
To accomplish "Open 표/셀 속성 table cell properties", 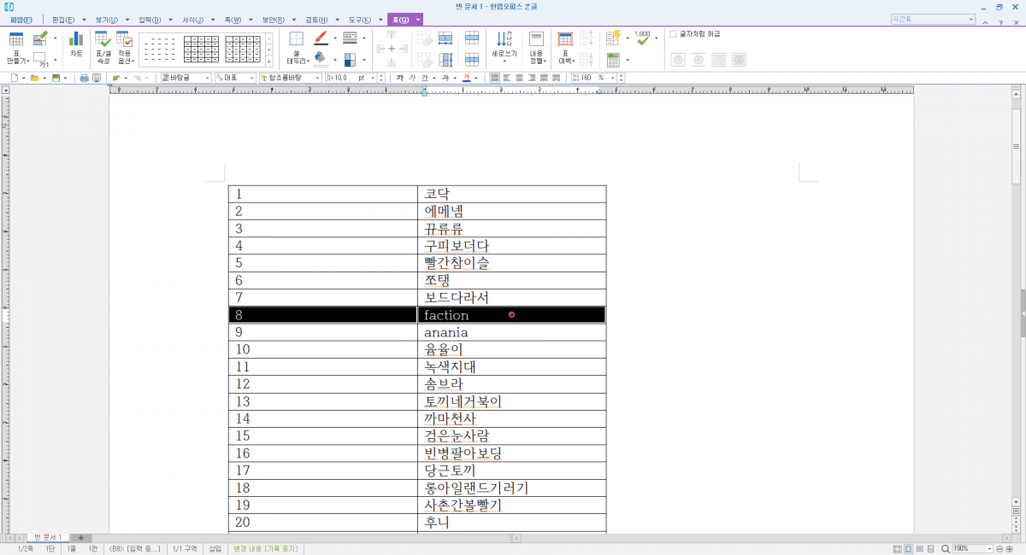I will pyautogui.click(x=103, y=49).
